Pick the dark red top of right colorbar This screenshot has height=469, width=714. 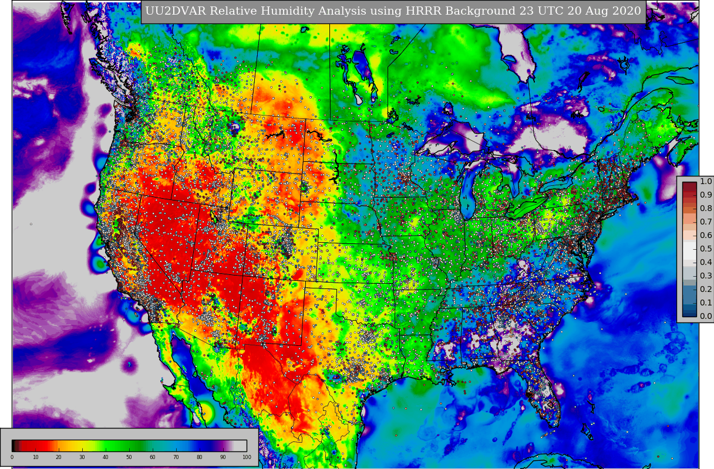(x=689, y=188)
